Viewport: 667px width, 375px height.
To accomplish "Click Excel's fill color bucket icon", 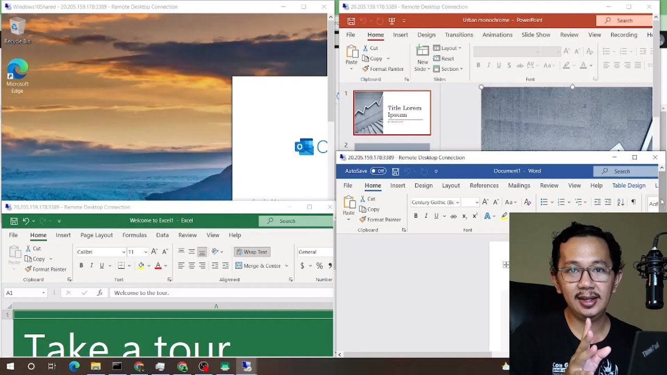I will (x=141, y=266).
